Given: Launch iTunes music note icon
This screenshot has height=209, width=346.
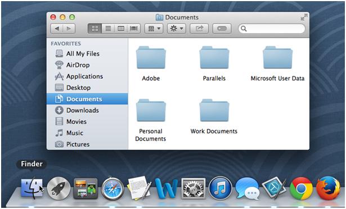Looking at the screenshot, I should point(220,188).
